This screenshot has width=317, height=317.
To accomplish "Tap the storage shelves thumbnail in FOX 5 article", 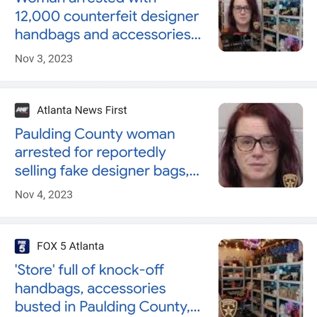I will [261, 278].
